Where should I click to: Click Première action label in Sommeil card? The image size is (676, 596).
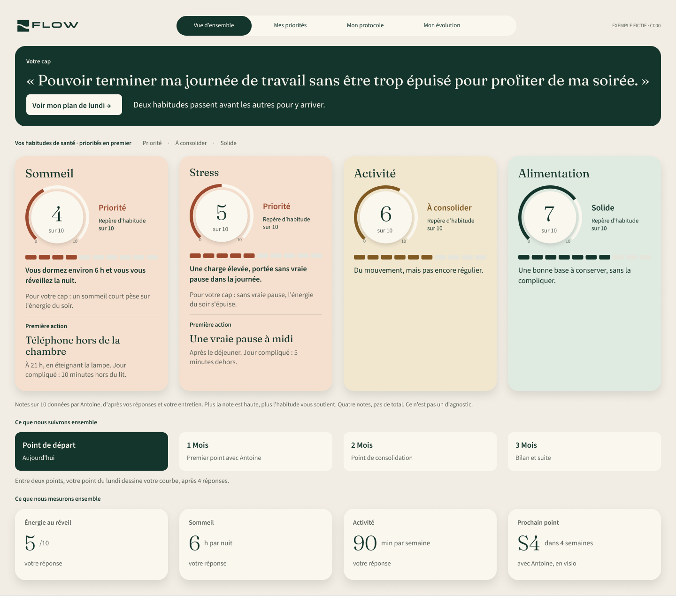pos(46,326)
